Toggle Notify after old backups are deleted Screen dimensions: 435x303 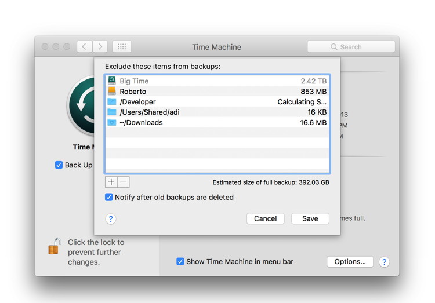click(109, 197)
